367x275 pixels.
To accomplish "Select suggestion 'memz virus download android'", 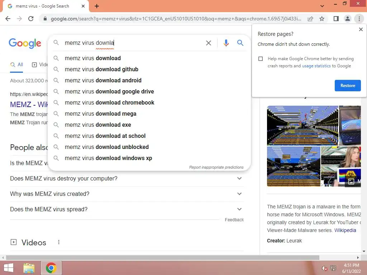I will (149, 81).
